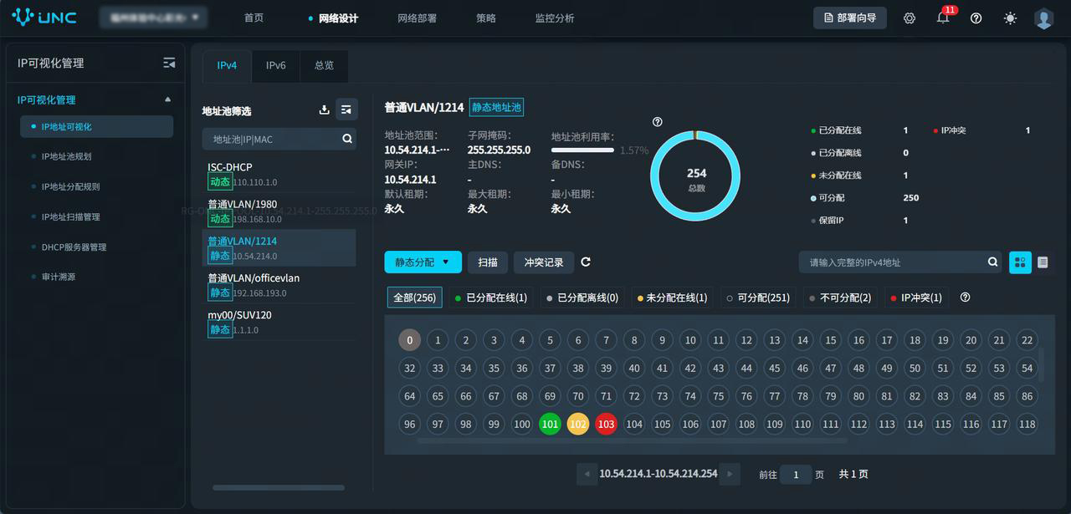Switch to the IPv6 tab

[275, 65]
